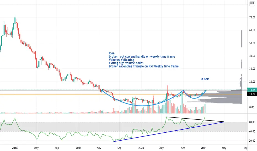Select the large blue cup curve drawing
257x151 pixels.
click(143, 106)
